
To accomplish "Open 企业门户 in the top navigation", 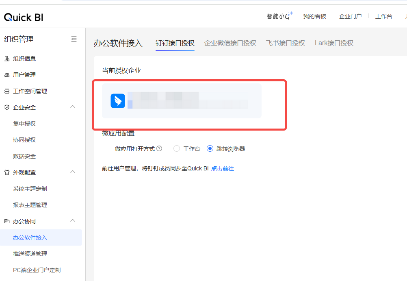I will 350,16.
